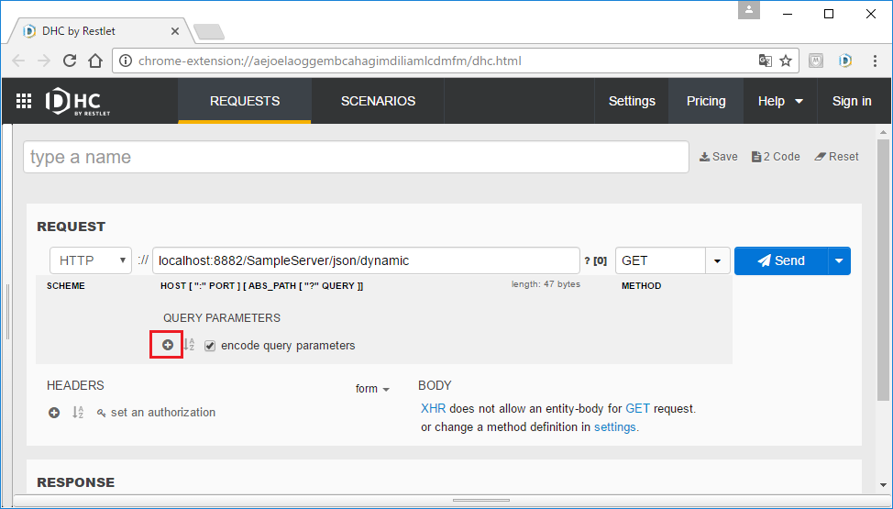The height and width of the screenshot is (509, 893).
Task: Click the DHC by Restlet logo
Action: tap(78, 102)
